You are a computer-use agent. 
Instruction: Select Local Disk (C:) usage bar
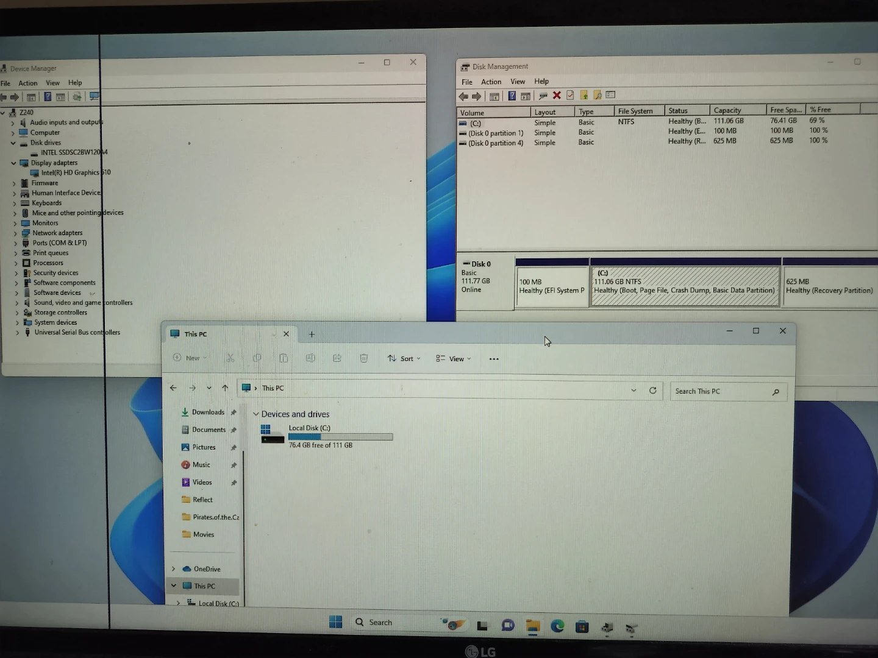[340, 437]
